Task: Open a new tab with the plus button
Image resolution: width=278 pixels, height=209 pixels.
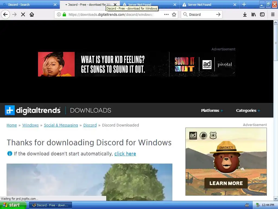Action: [x=244, y=4]
